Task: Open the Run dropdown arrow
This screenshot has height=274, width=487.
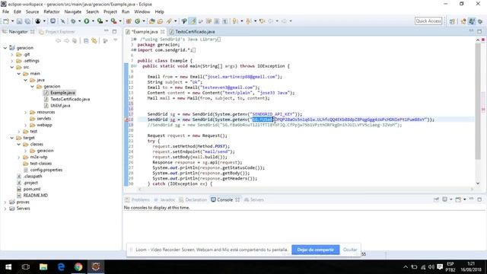Action: pyautogui.click(x=93, y=21)
